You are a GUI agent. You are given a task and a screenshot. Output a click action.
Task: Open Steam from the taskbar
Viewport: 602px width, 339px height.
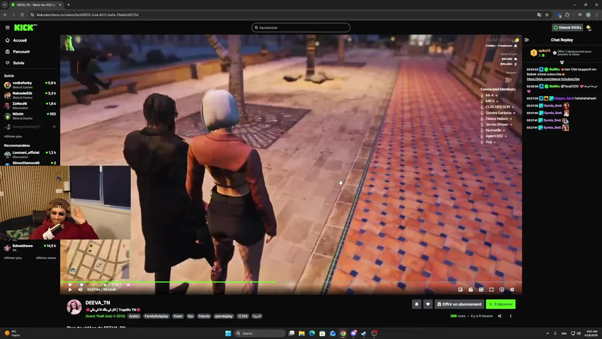click(x=364, y=333)
